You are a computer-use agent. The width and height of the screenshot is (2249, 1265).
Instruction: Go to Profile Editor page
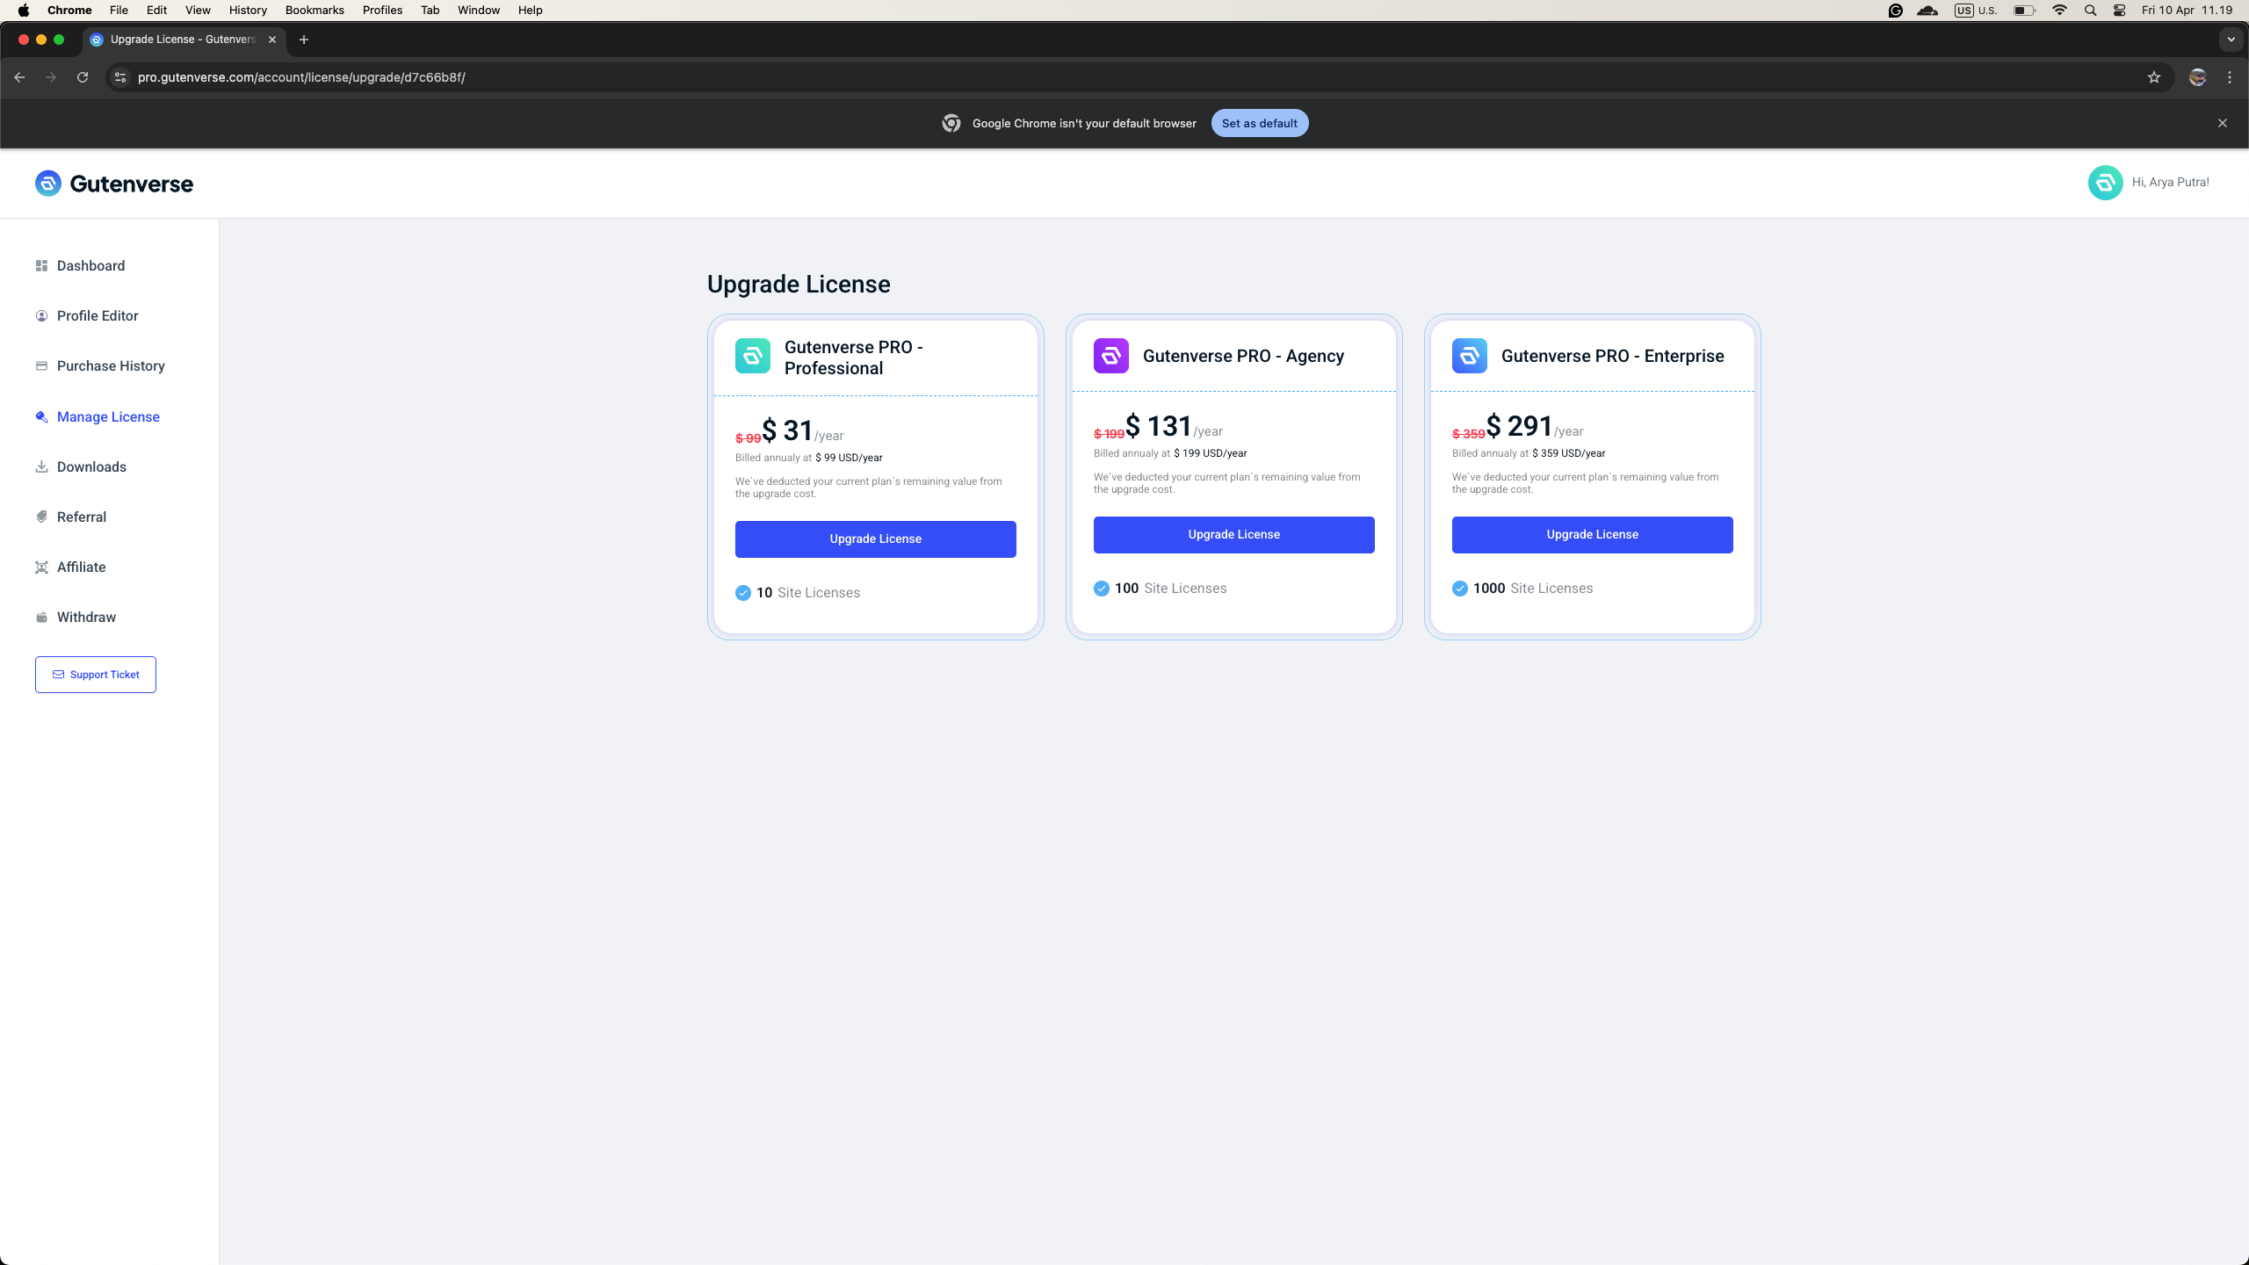(98, 316)
